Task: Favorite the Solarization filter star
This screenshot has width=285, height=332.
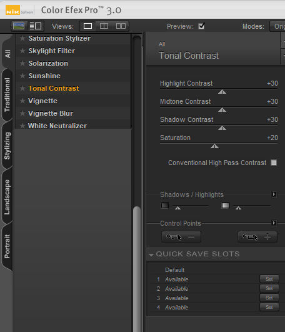Action: [22, 63]
